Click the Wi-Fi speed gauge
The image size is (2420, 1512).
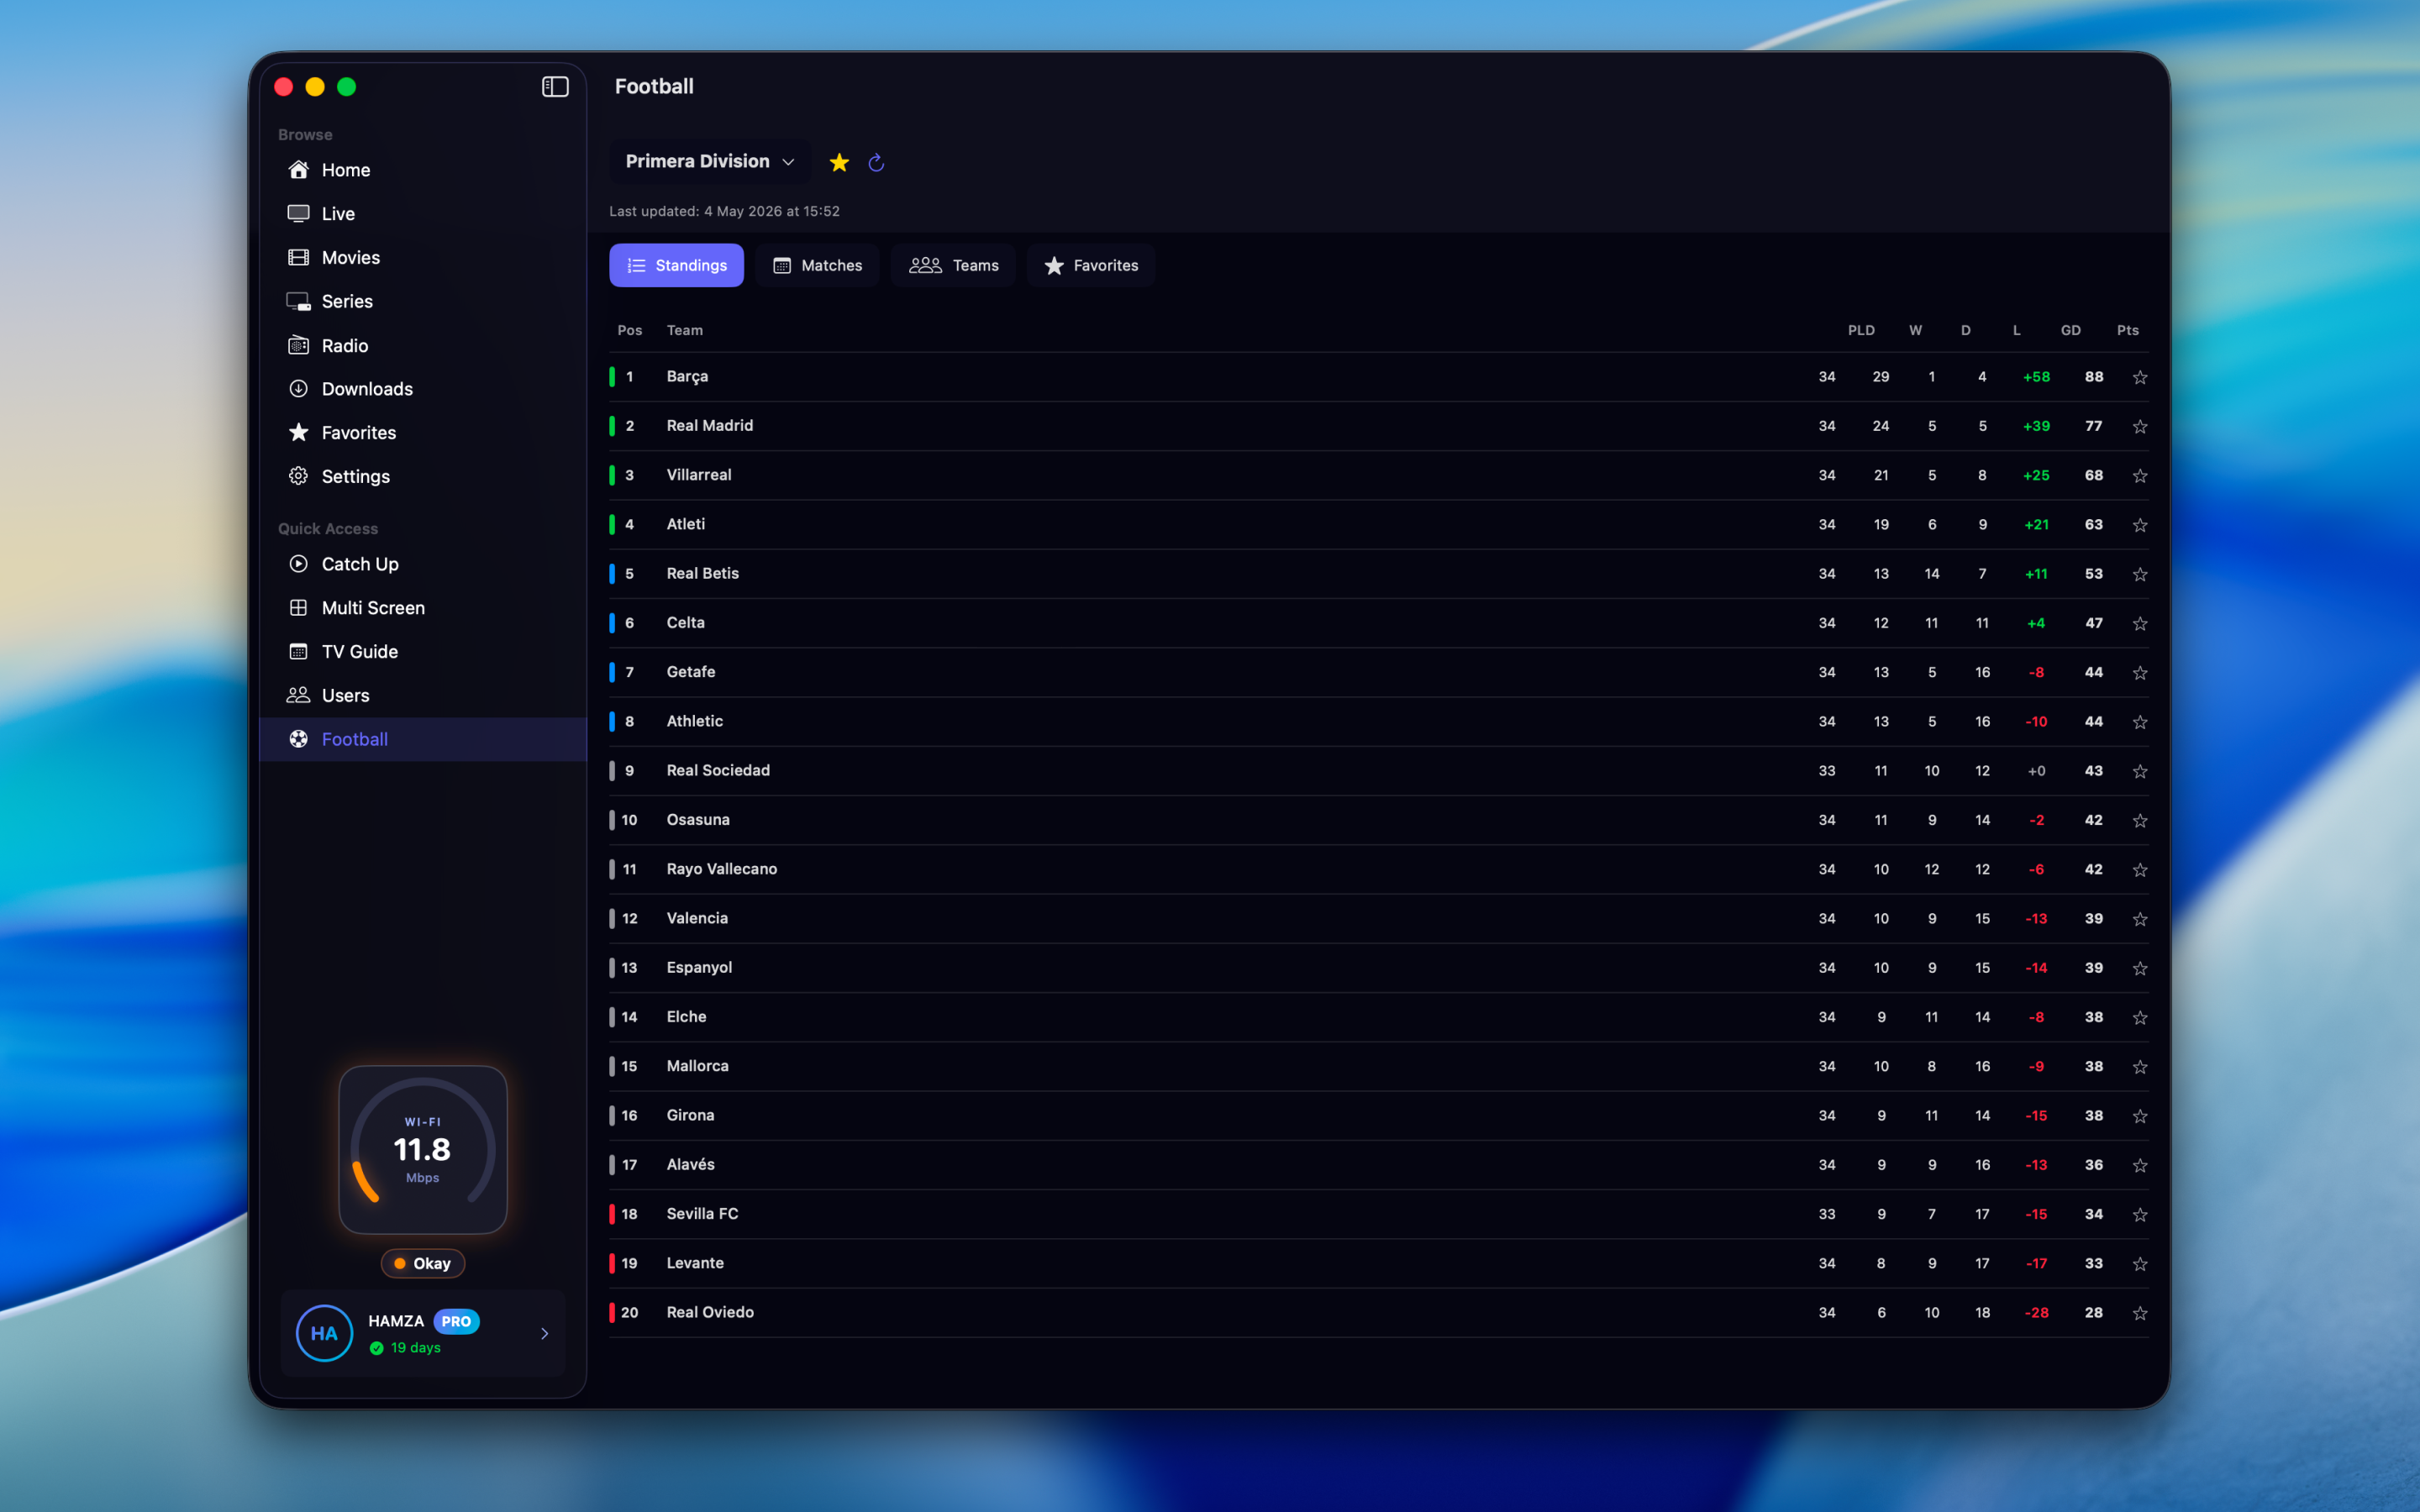pyautogui.click(x=423, y=1150)
